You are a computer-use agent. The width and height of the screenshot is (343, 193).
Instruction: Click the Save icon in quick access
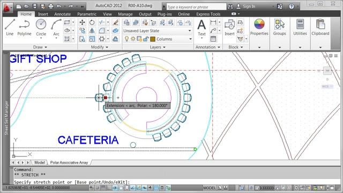pyautogui.click(x=35, y=6)
